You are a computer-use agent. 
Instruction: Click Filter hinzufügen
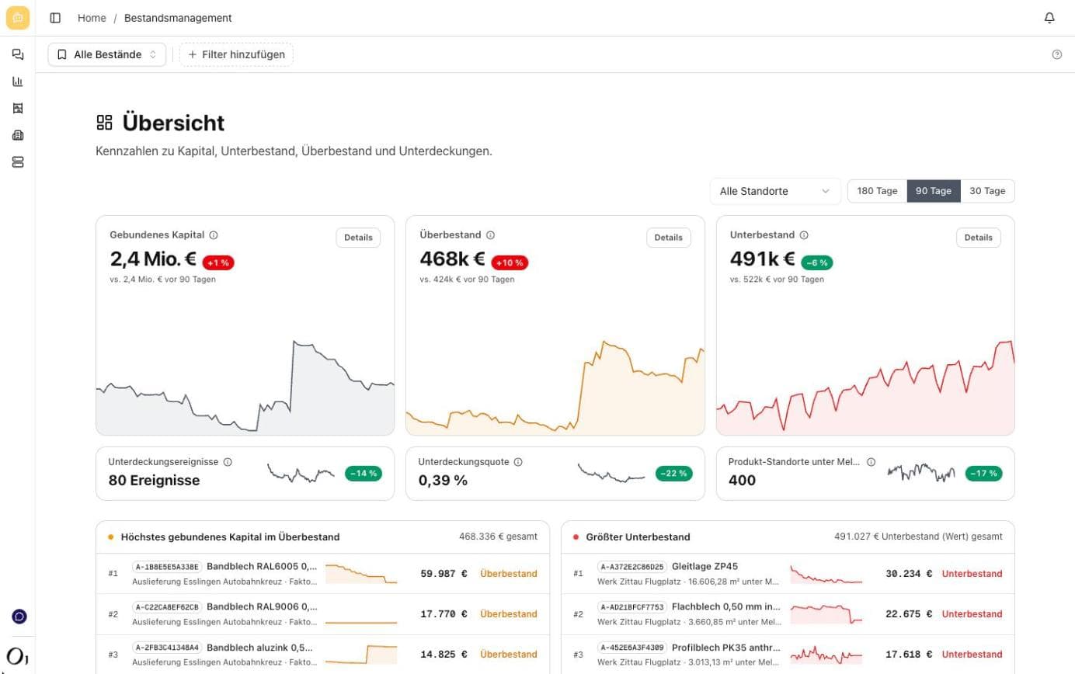point(236,54)
